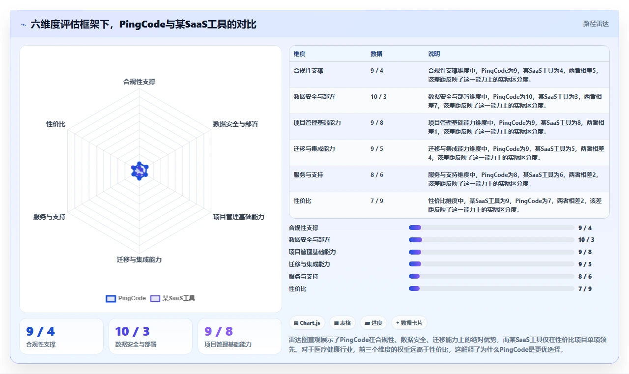Click the 维度 column header
This screenshot has width=629, height=374.
click(x=300, y=54)
